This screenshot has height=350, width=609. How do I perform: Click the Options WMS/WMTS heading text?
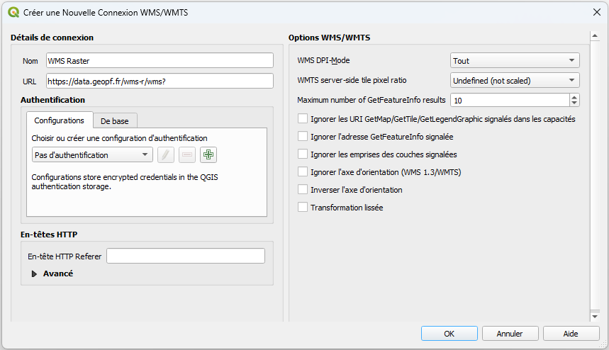pyautogui.click(x=330, y=38)
